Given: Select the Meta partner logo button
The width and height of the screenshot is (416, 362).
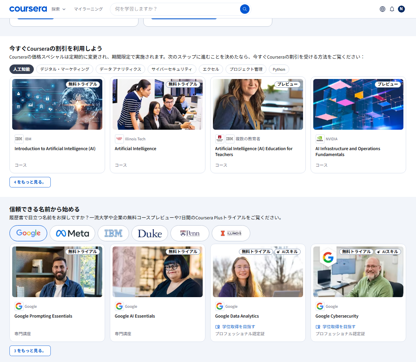Looking at the screenshot, I should click(72, 233).
